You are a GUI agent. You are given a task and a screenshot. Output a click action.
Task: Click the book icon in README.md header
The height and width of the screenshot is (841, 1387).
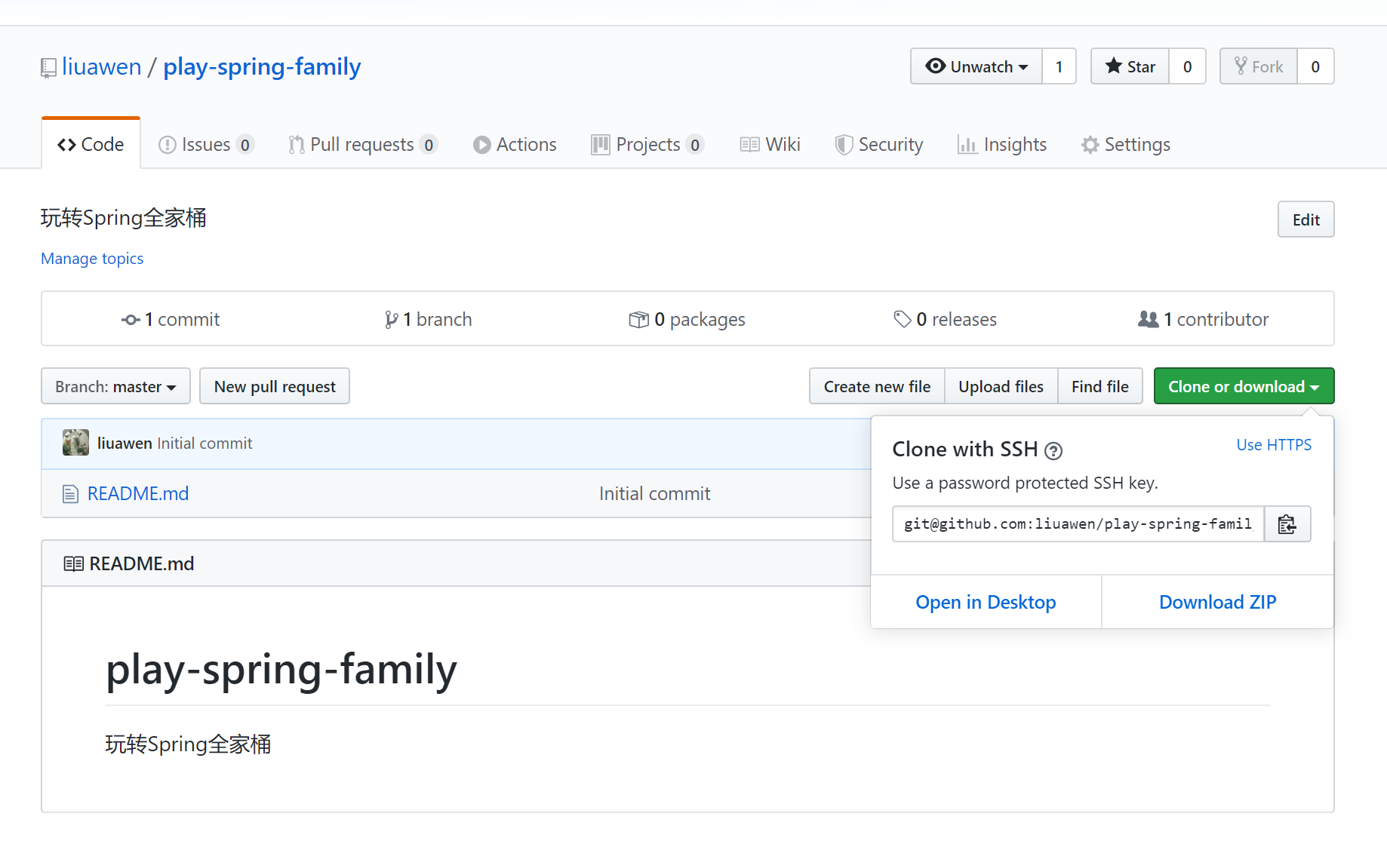(73, 563)
